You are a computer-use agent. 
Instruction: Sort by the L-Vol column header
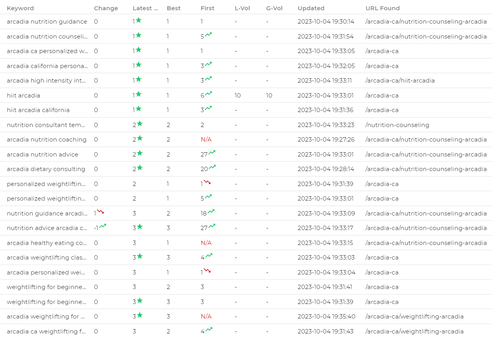point(242,8)
